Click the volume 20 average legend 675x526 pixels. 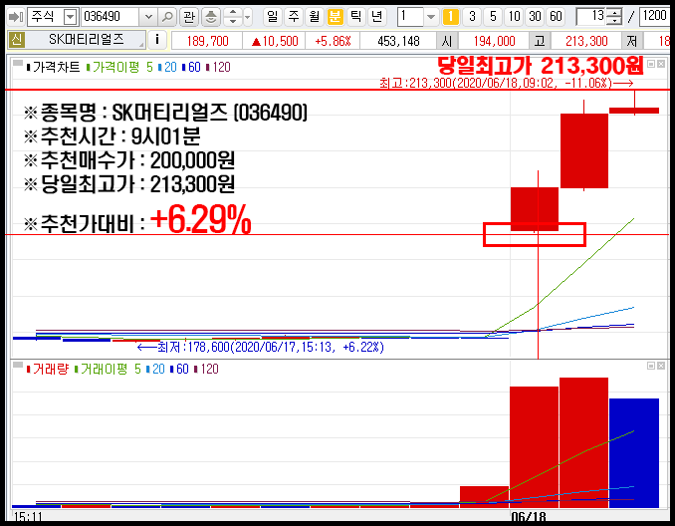click(155, 369)
